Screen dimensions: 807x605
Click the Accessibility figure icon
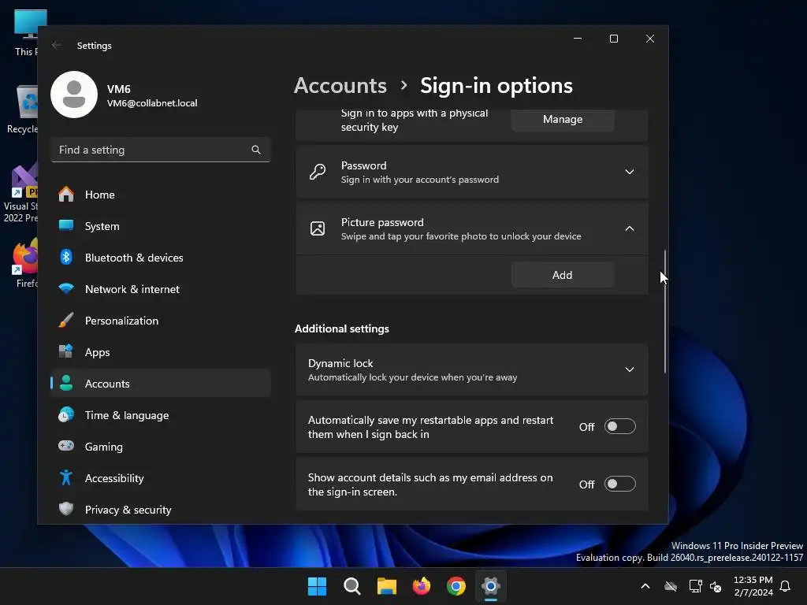pyautogui.click(x=66, y=478)
